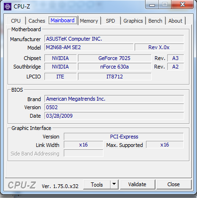197x198 pixels.
Task: Select the Memory tab
Action: tap(89, 21)
